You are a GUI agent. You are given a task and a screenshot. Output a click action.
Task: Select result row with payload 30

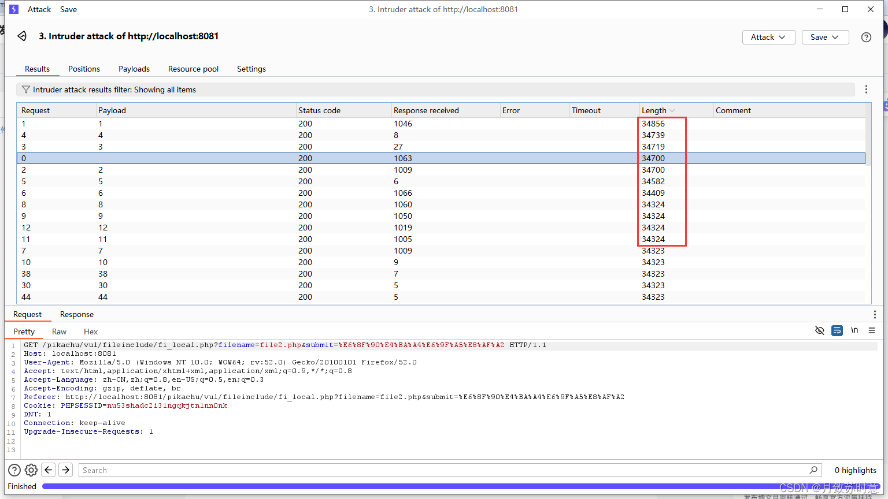pos(441,285)
